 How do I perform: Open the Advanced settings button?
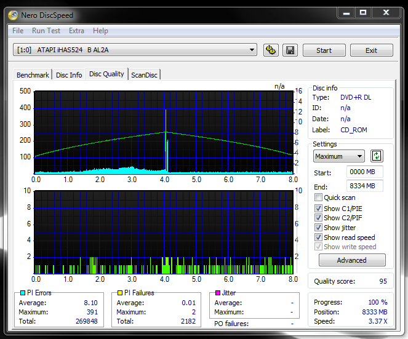coord(351,260)
